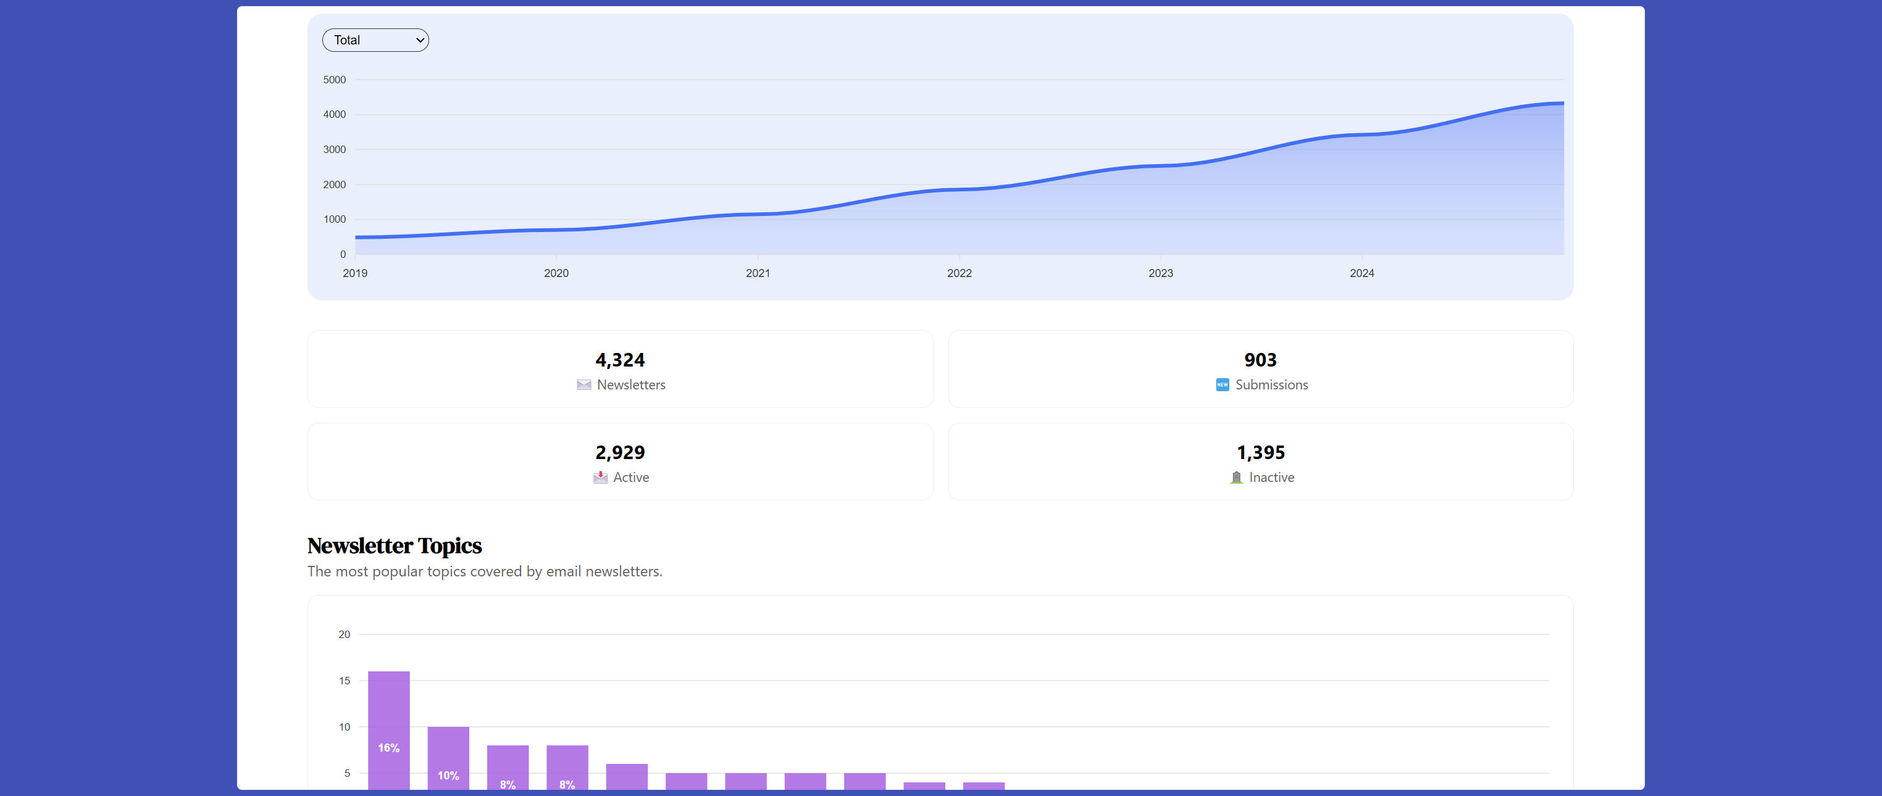This screenshot has height=796, width=1882.
Task: Click the 2,929 active count
Action: point(621,453)
